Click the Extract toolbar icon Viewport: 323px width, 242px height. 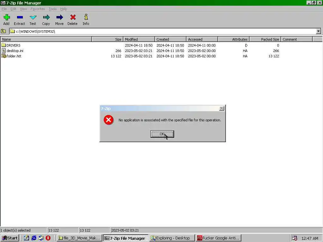20,17
